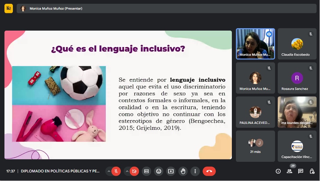Click the red leave call button
Screen dimensions: 320x181
(x=209, y=171)
